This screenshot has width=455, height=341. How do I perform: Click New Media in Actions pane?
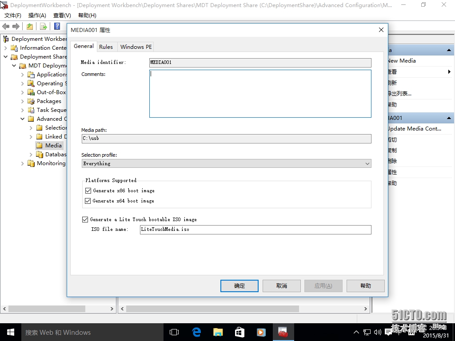pyautogui.click(x=402, y=61)
